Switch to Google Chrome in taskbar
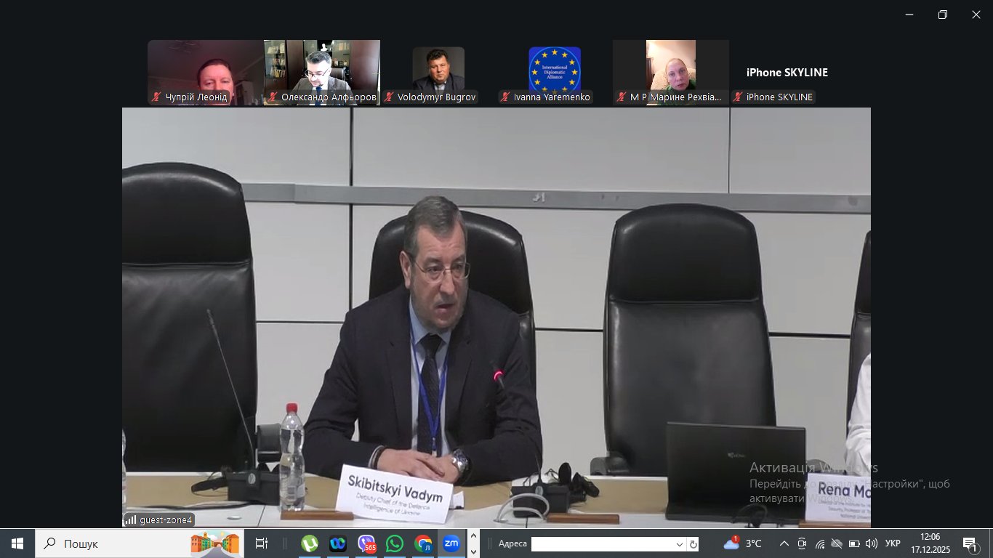 pos(423,543)
